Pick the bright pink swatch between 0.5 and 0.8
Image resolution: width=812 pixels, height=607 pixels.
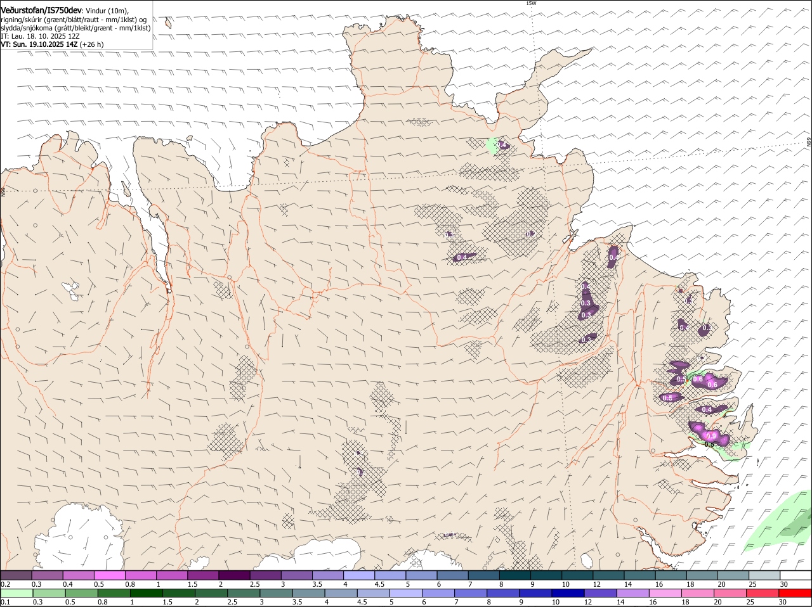pyautogui.click(x=109, y=575)
